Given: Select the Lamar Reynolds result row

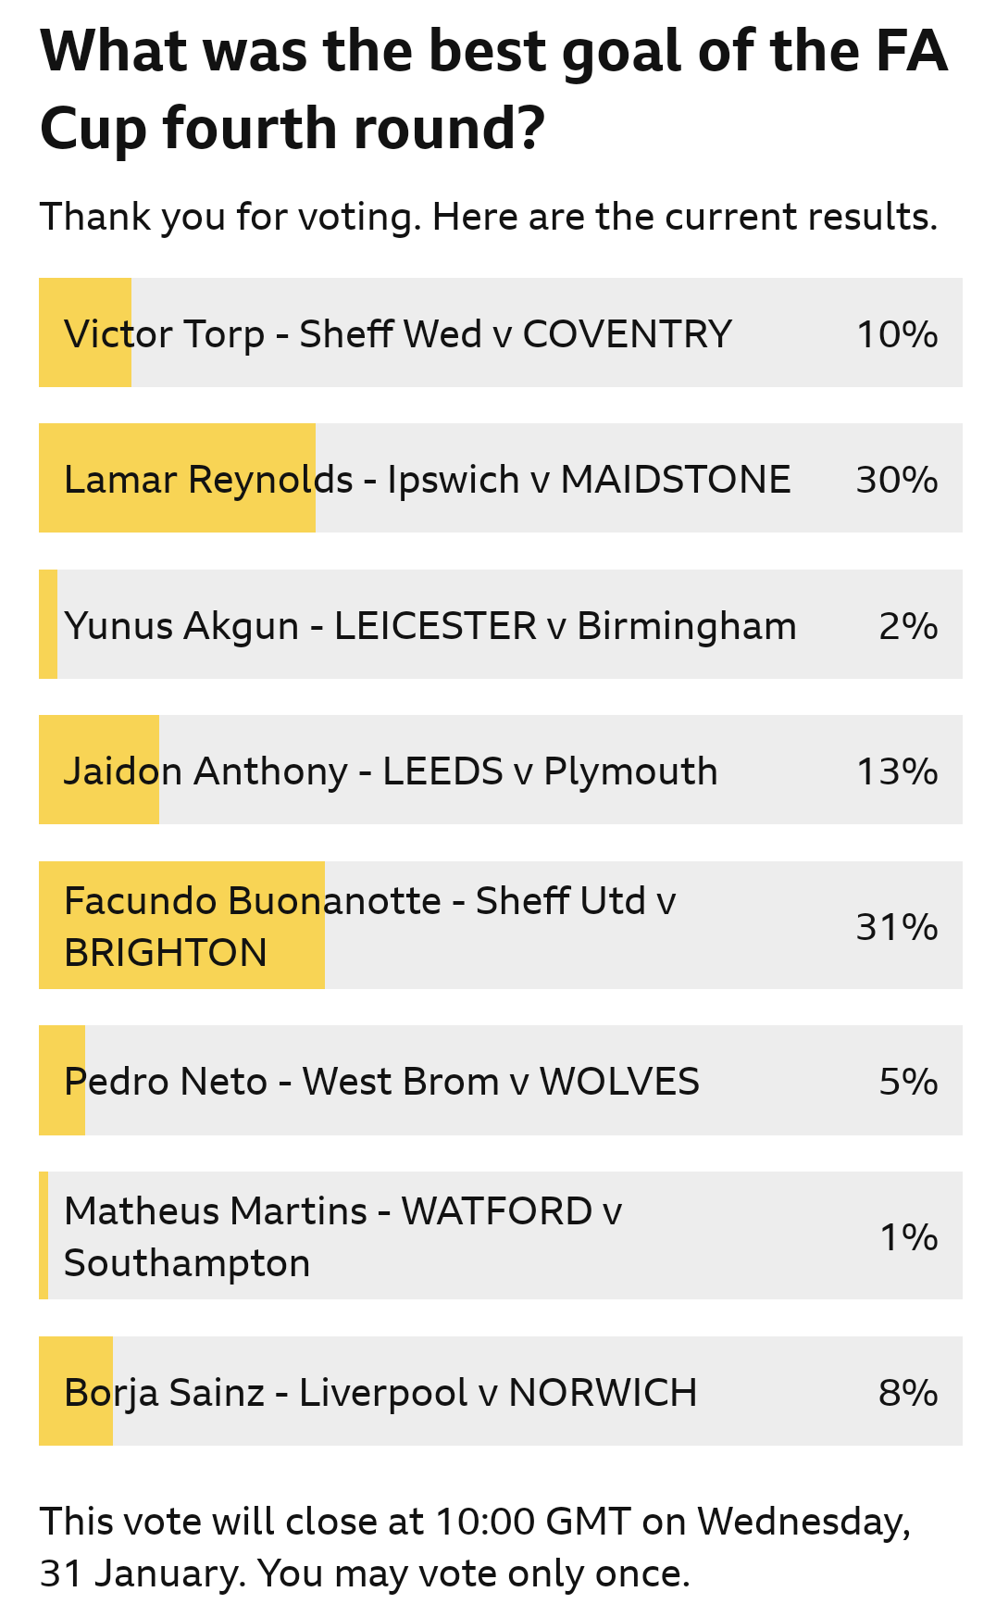Looking at the screenshot, I should point(500,478).
